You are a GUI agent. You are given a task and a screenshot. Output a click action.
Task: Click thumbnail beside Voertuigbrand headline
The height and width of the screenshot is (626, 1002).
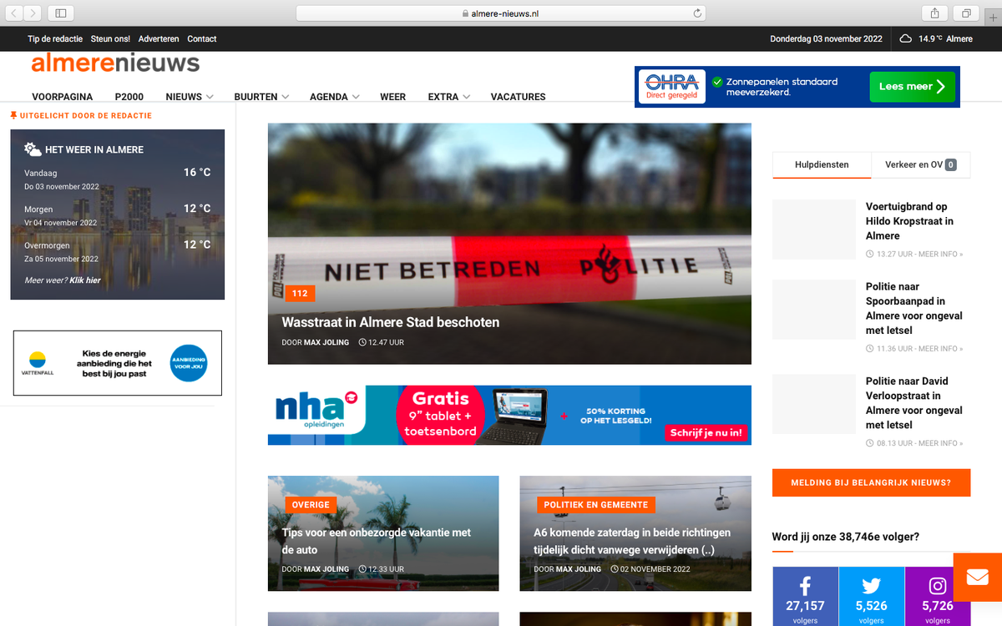814,230
